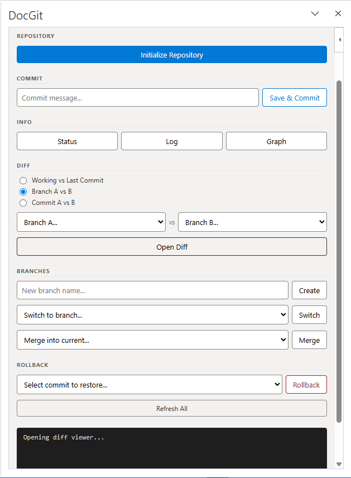This screenshot has width=351, height=478.
Task: Open the commit Log
Action: (x=172, y=141)
